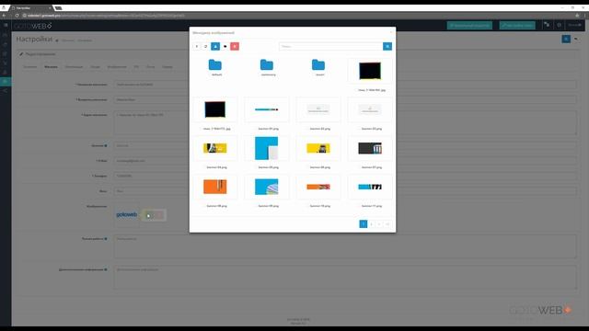Go to page 1 of image manager
The height and width of the screenshot is (331, 589).
(x=364, y=224)
